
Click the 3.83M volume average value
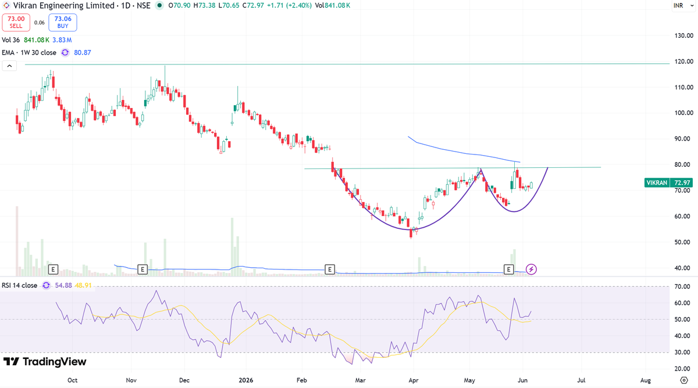pyautogui.click(x=62, y=40)
